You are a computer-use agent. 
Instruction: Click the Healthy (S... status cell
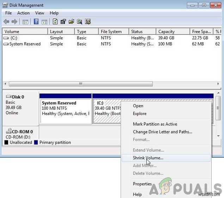[142, 44]
